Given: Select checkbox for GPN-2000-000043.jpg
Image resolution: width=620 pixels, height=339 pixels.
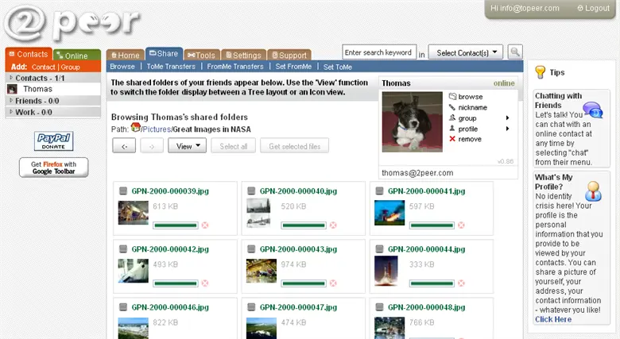Looking at the screenshot, I should [251, 249].
